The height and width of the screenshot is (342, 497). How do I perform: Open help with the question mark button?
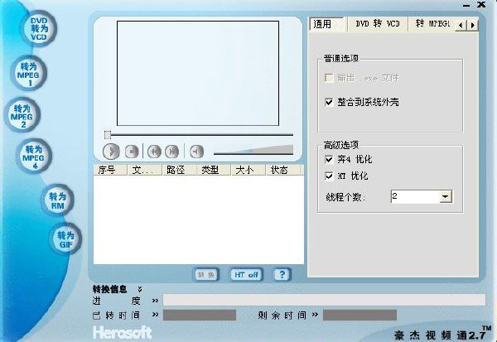click(282, 274)
